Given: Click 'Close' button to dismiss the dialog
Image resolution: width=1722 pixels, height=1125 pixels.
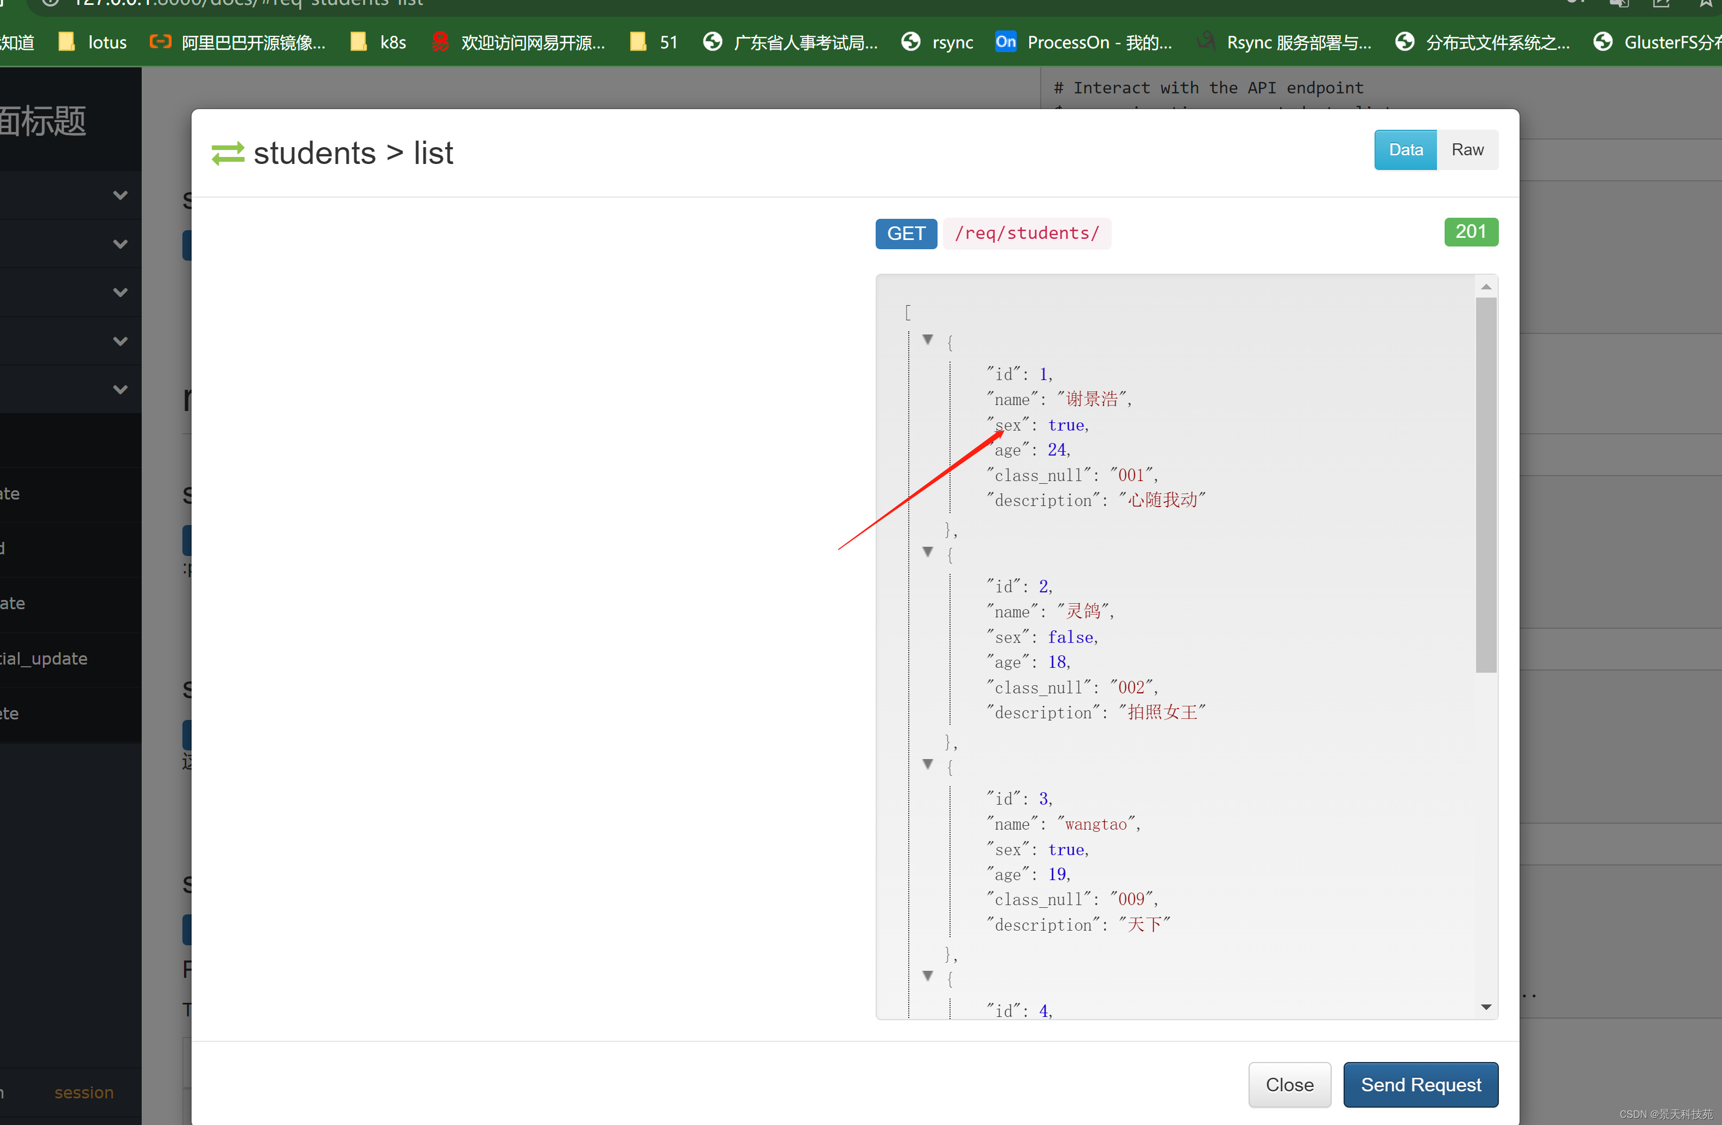Looking at the screenshot, I should pos(1288,1085).
